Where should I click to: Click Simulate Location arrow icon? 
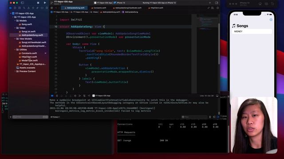pyautogui.click(x=89, y=96)
